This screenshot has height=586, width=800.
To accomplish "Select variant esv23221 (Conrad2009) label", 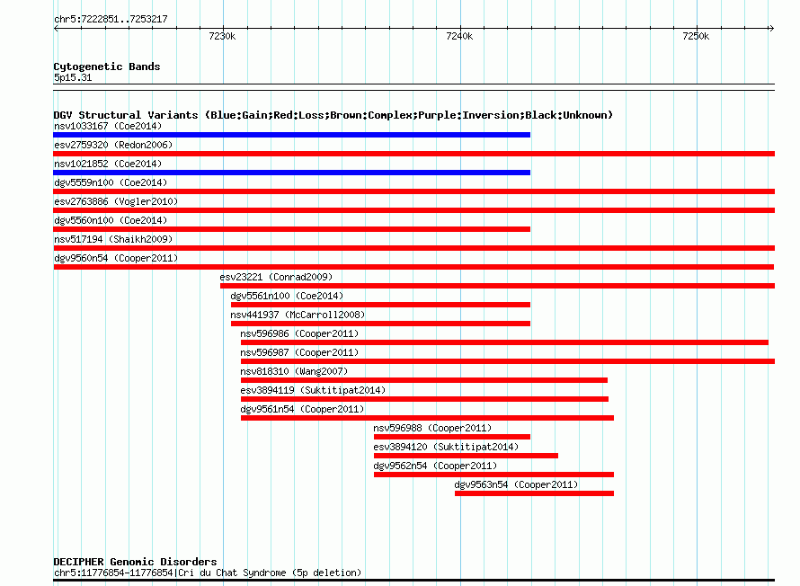I will point(276,277).
